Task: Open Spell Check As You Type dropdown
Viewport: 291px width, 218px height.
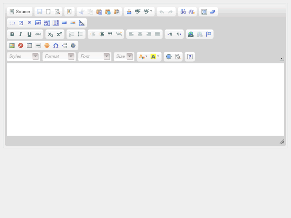Action: (148, 12)
